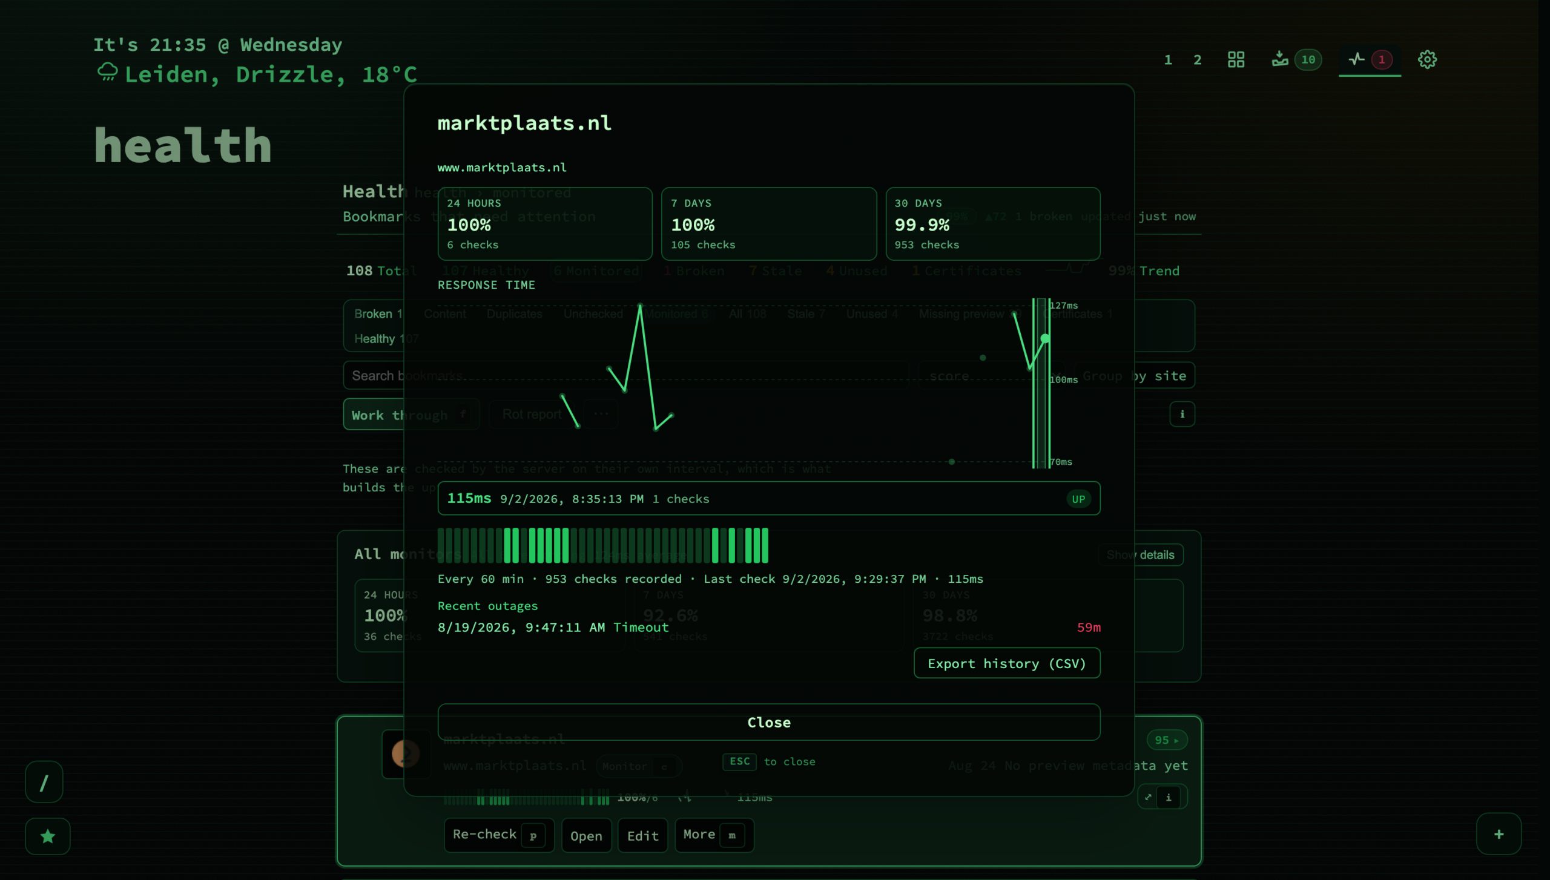This screenshot has height=880, width=1550.
Task: Click the Search bookmarks field
Action: coord(625,375)
